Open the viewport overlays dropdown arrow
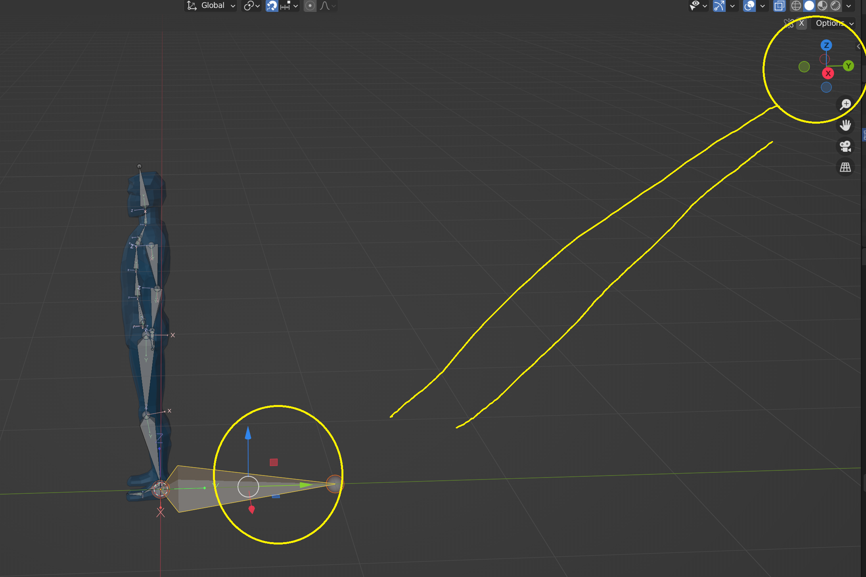 click(x=763, y=6)
